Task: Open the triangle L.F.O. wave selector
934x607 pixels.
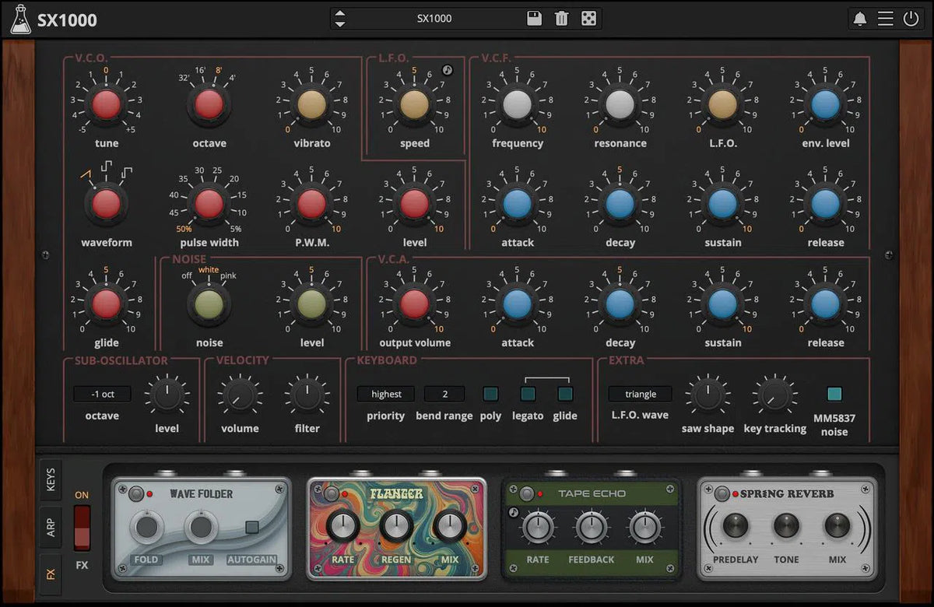Action: [640, 394]
